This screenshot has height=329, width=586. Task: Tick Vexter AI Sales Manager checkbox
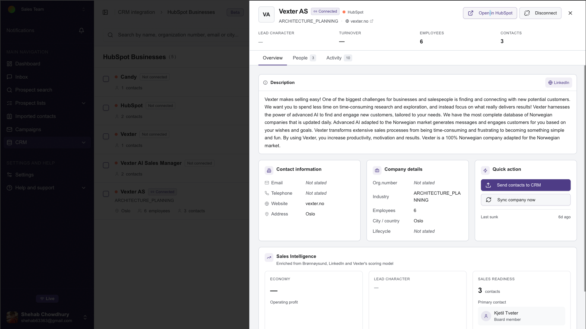106,165
